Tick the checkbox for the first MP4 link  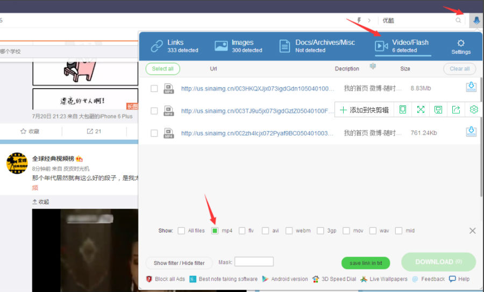(154, 88)
